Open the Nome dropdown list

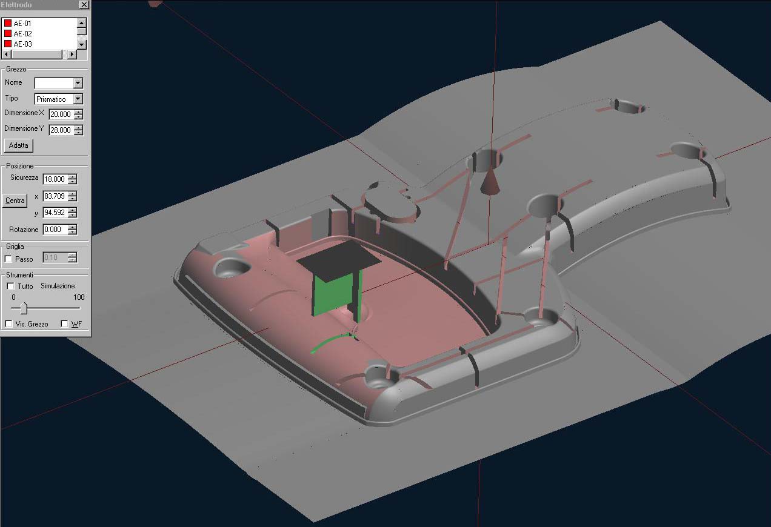pos(78,83)
